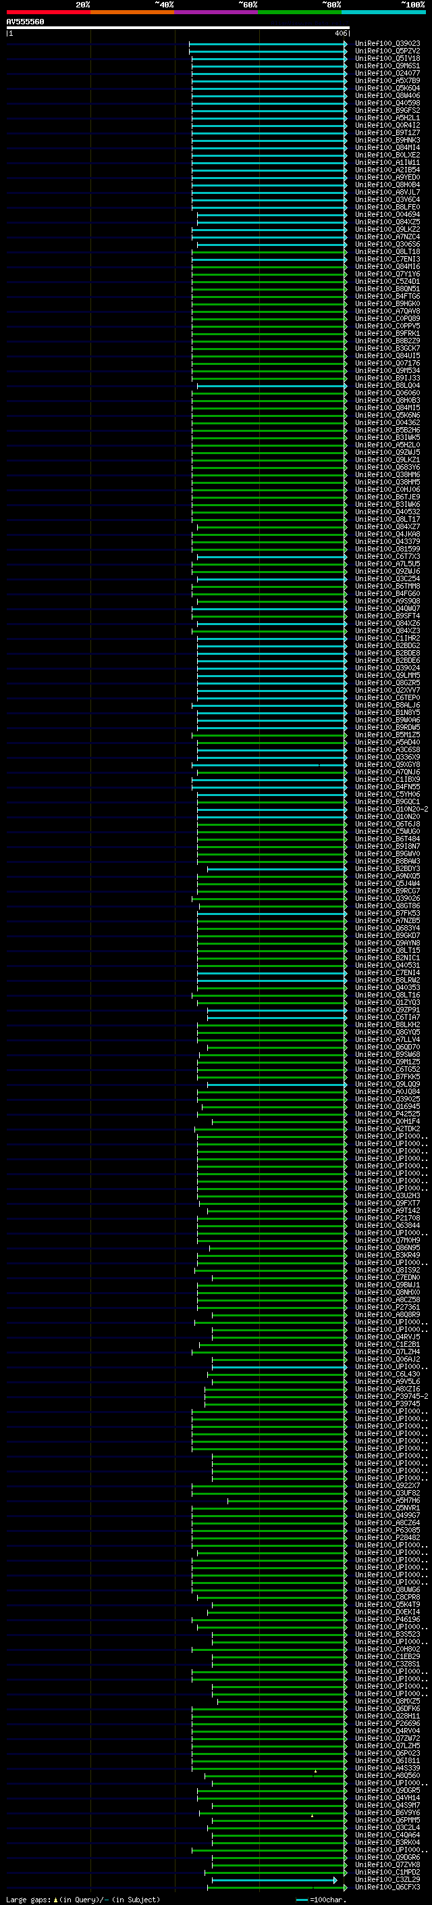Select the UniRef100_Q10N20-2 label

coord(391,809)
